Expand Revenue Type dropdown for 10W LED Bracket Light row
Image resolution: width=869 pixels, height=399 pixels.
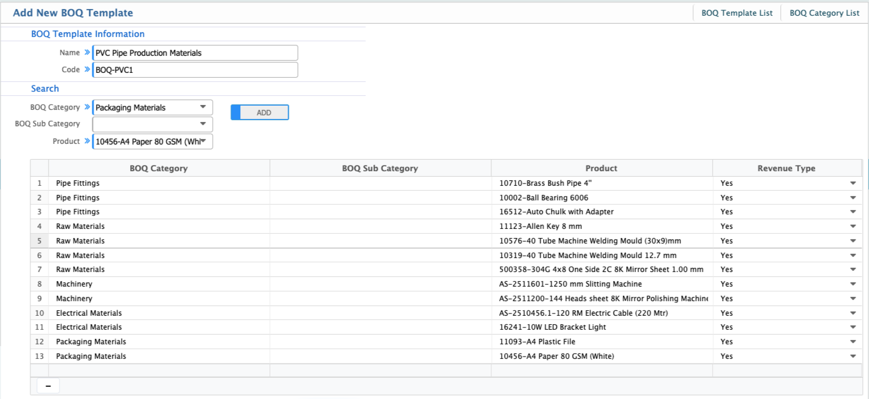click(x=853, y=327)
